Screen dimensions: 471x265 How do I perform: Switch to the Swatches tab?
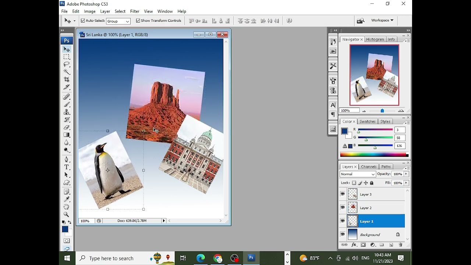[368, 121]
